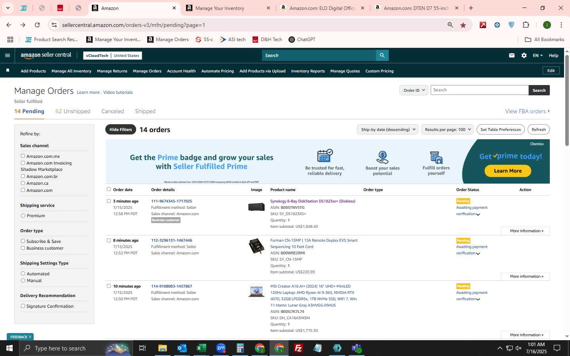This screenshot has width=570, height=356.
Task: Open the settings gear in Seller Central
Action: coord(524,55)
